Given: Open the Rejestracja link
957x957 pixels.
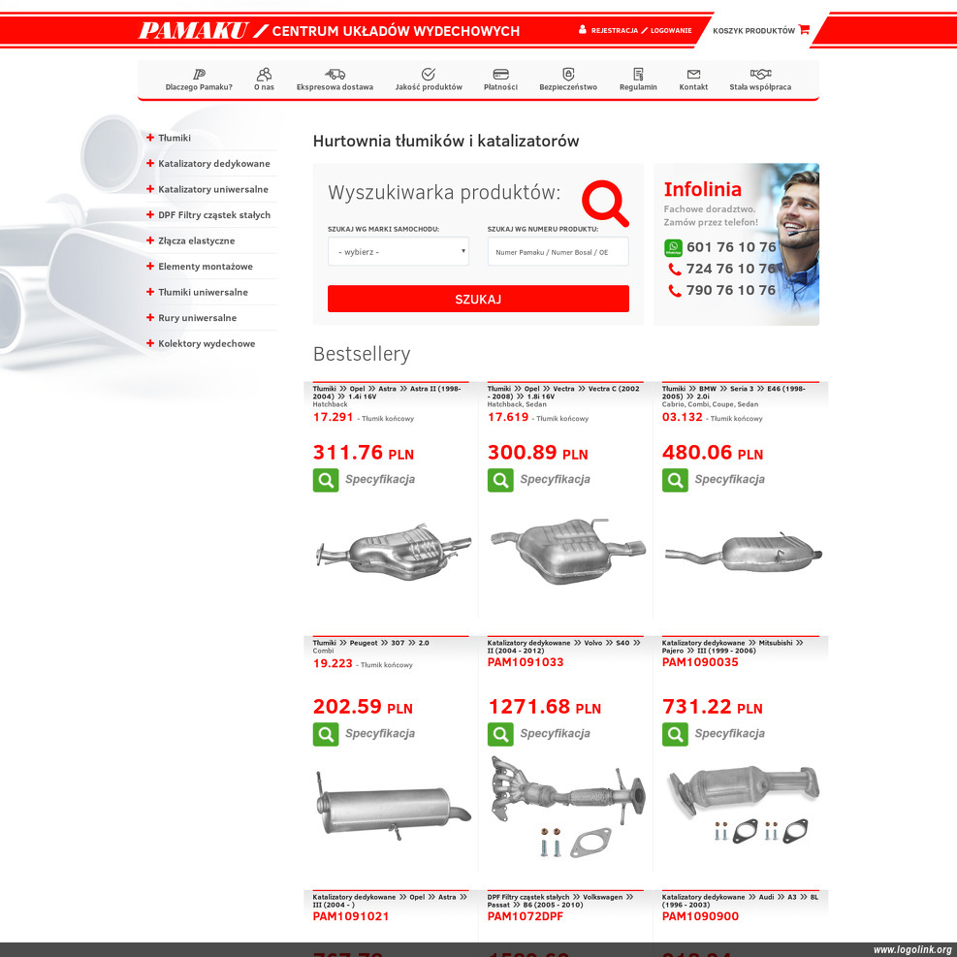Looking at the screenshot, I should pyautogui.click(x=615, y=30).
